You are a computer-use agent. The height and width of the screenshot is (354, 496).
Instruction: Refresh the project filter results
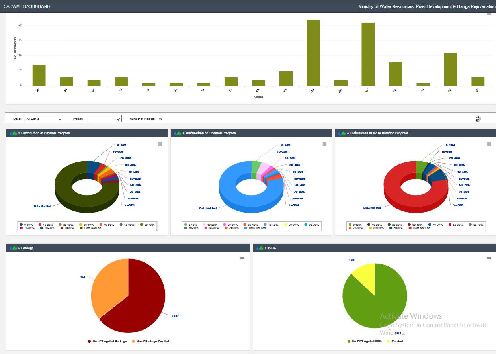pyautogui.click(x=477, y=119)
